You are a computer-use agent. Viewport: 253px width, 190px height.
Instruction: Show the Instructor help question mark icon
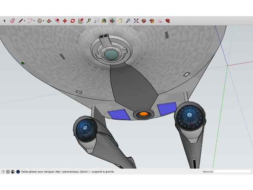[18, 172]
